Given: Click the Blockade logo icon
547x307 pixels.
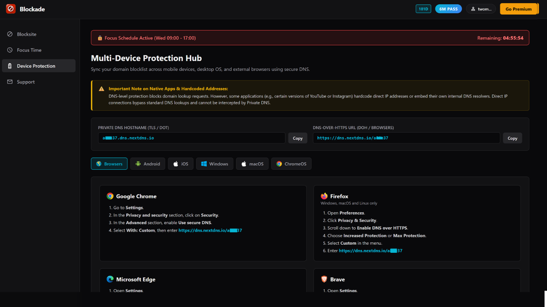Looking at the screenshot, I should pos(11,9).
